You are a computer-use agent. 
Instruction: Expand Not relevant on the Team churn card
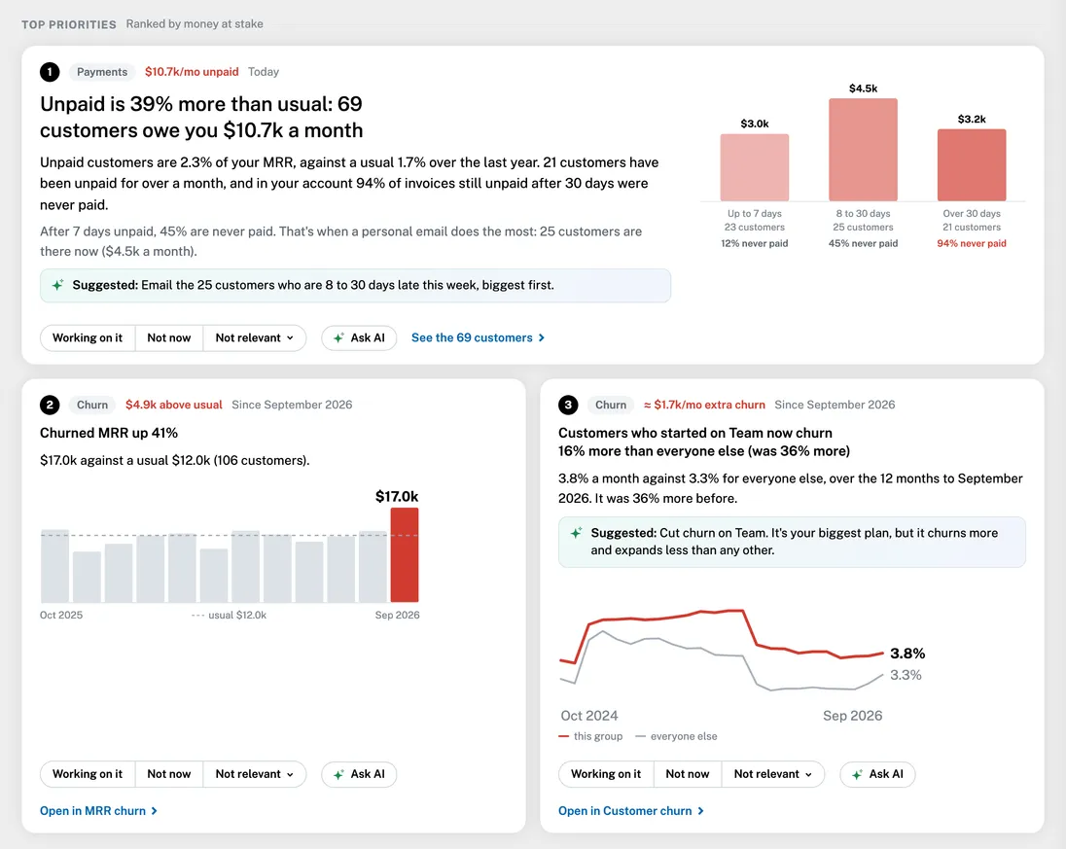coord(773,774)
